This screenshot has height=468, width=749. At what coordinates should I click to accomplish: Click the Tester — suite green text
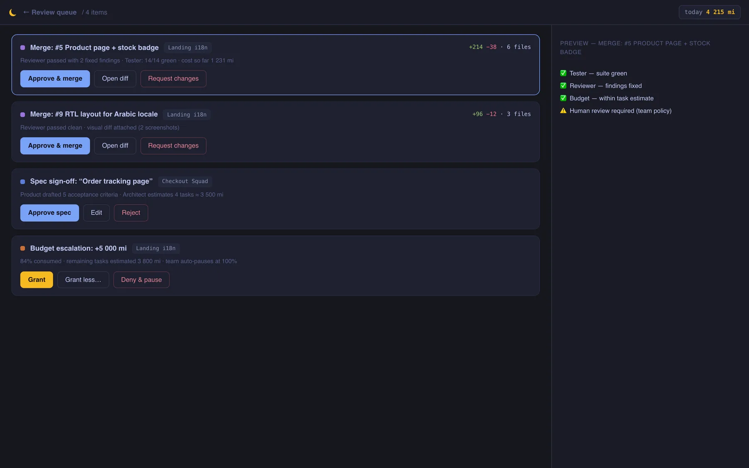point(598,73)
